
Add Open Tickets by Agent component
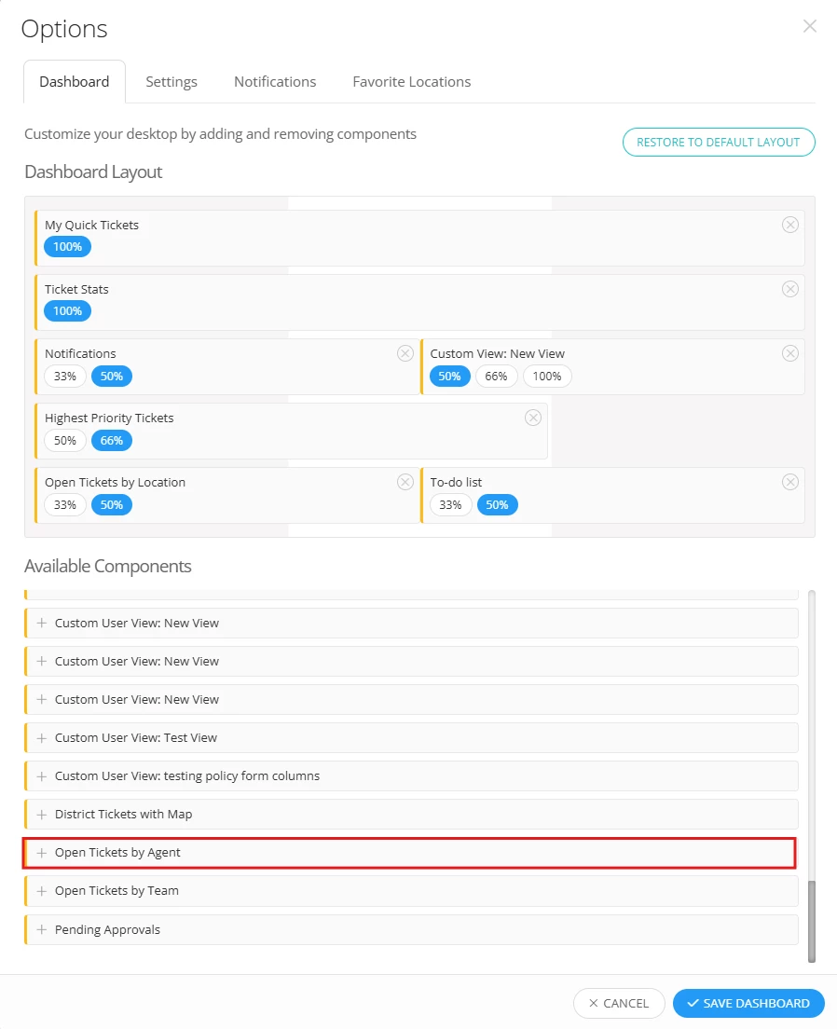click(41, 853)
